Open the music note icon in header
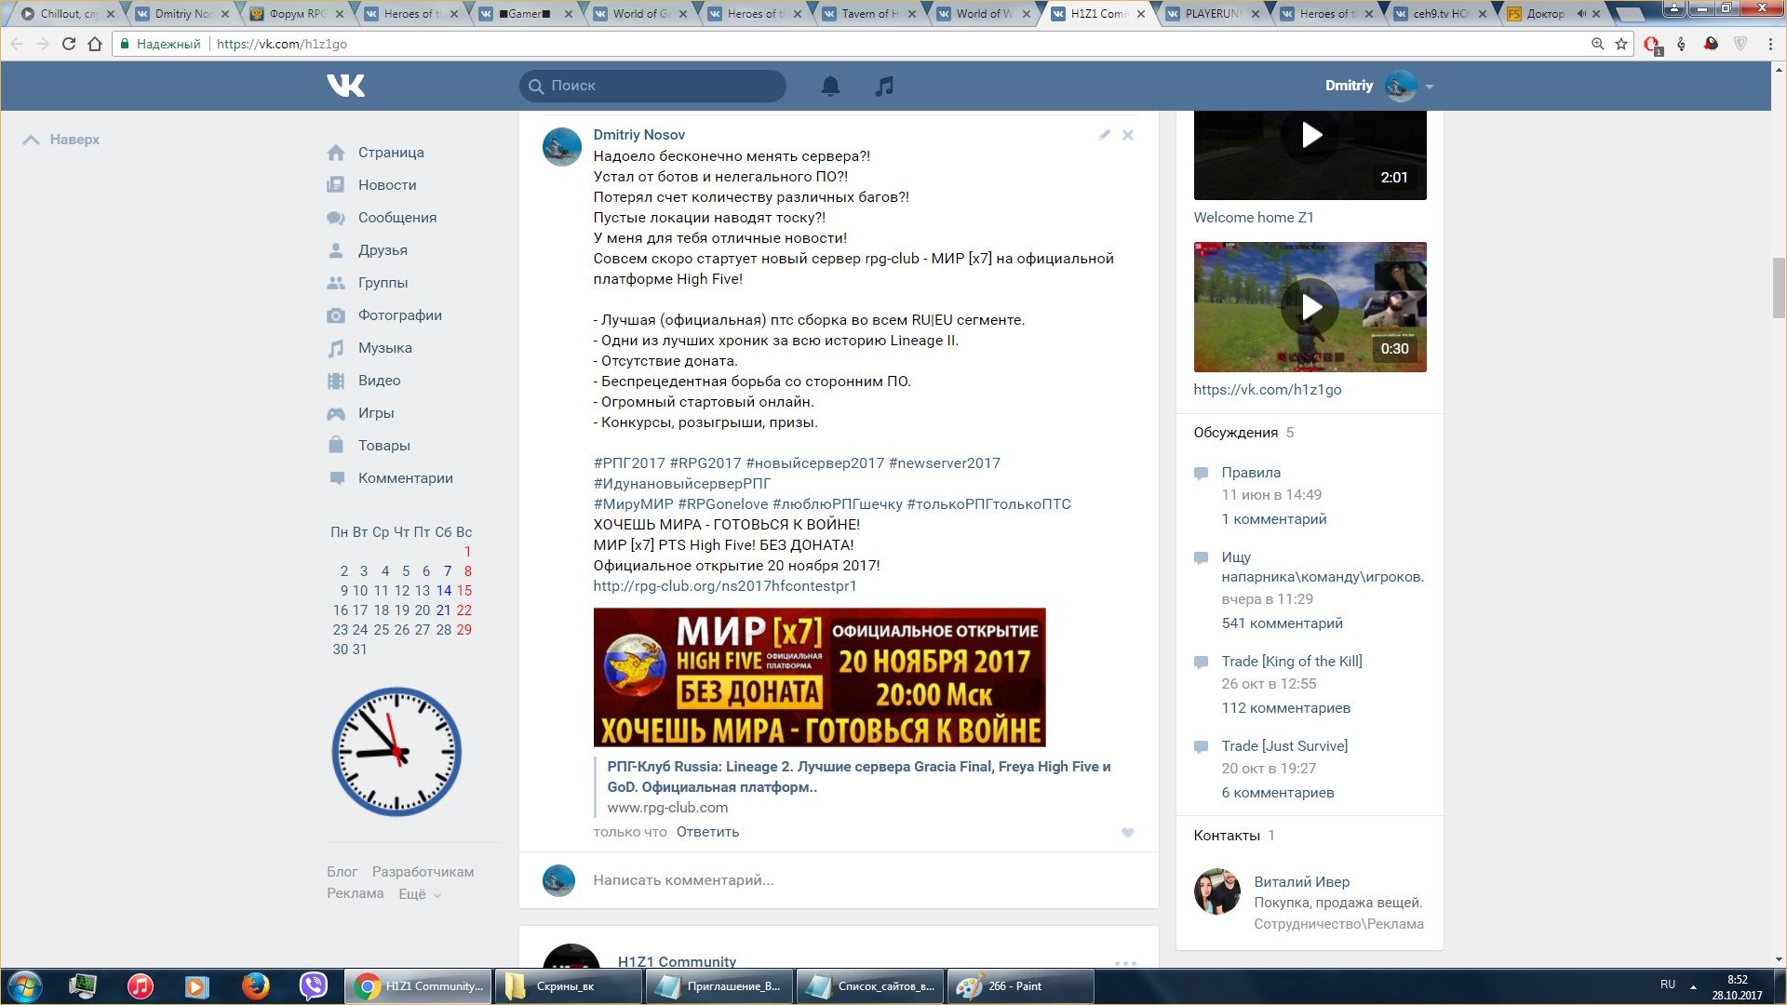The width and height of the screenshot is (1787, 1005). click(x=884, y=86)
